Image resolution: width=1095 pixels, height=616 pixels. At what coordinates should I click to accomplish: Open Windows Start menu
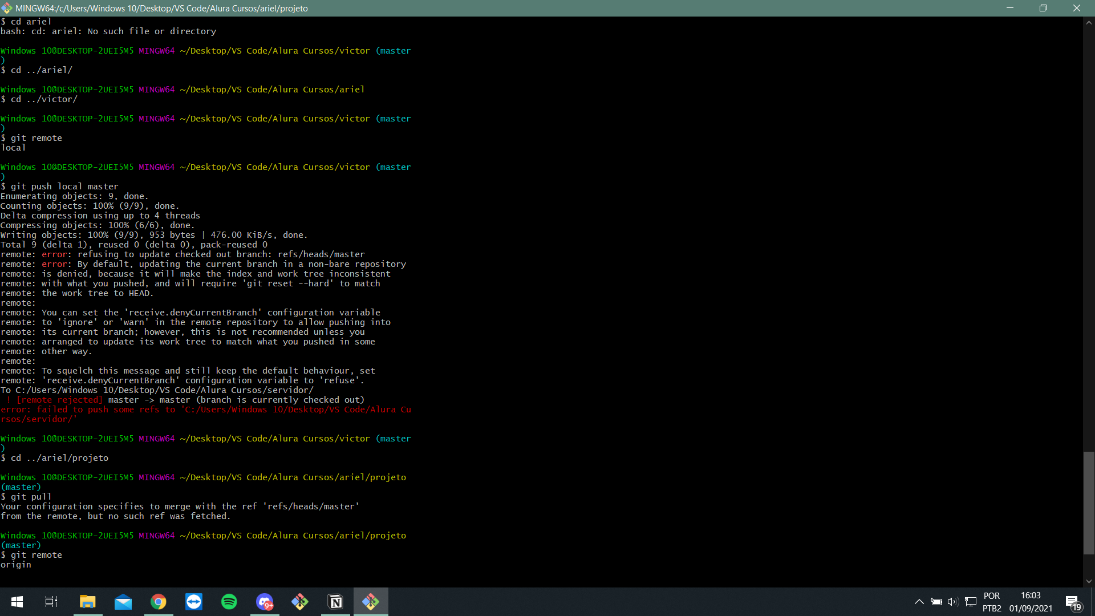(17, 602)
